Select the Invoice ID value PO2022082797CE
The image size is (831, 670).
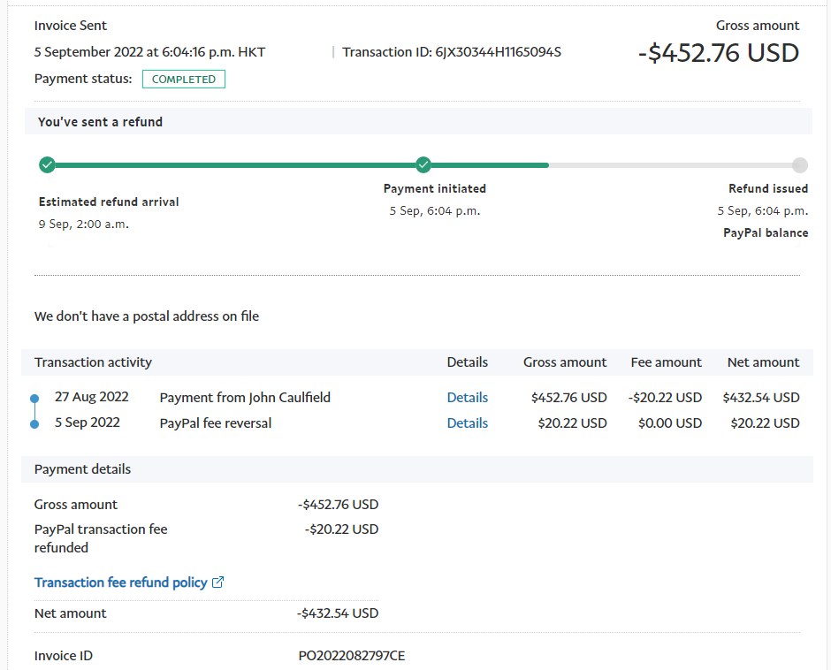pyautogui.click(x=352, y=656)
